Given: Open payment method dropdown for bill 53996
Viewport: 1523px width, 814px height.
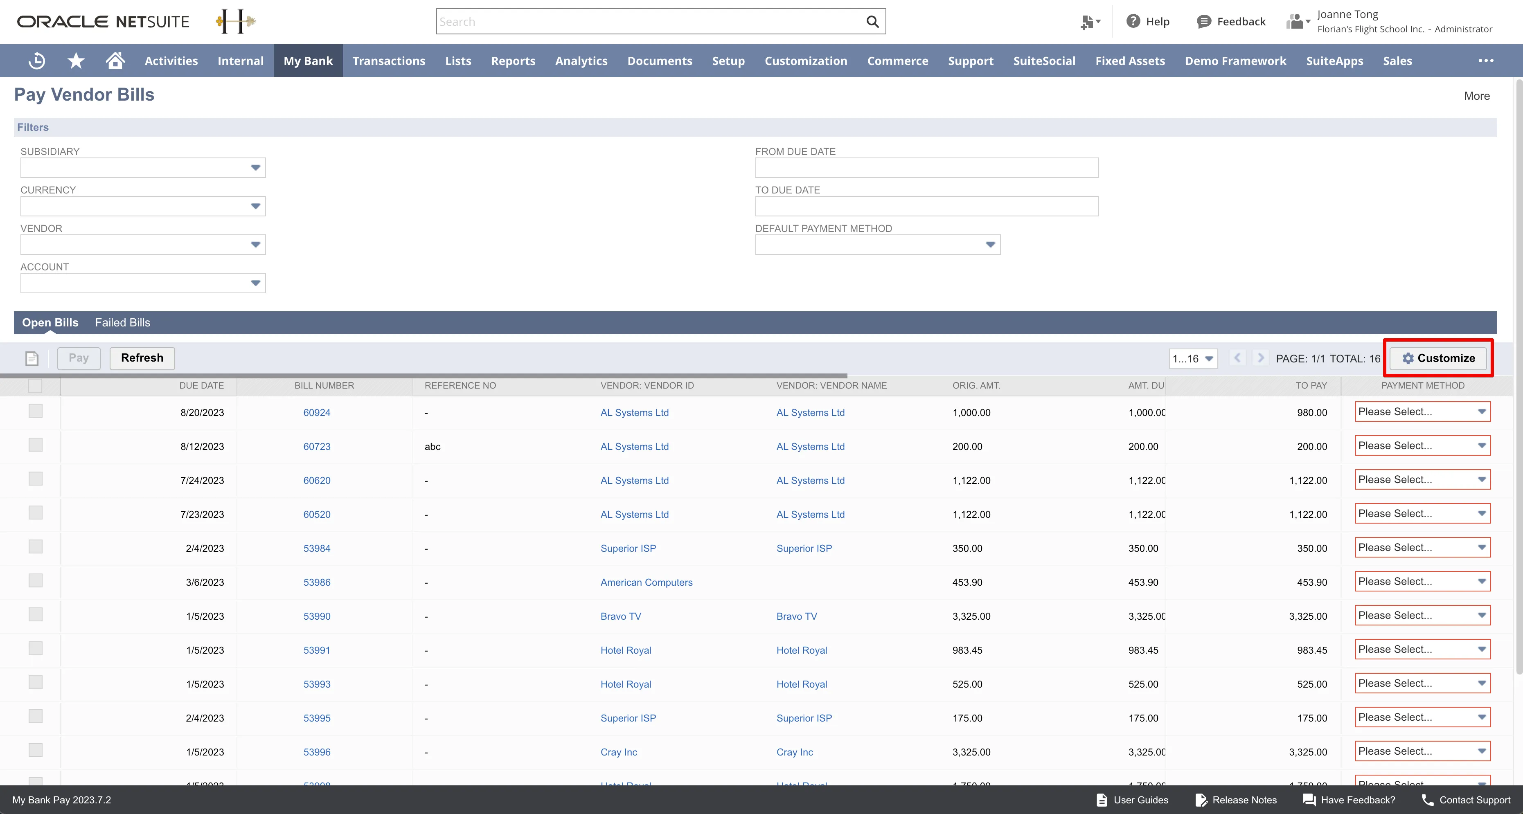Looking at the screenshot, I should [1422, 751].
